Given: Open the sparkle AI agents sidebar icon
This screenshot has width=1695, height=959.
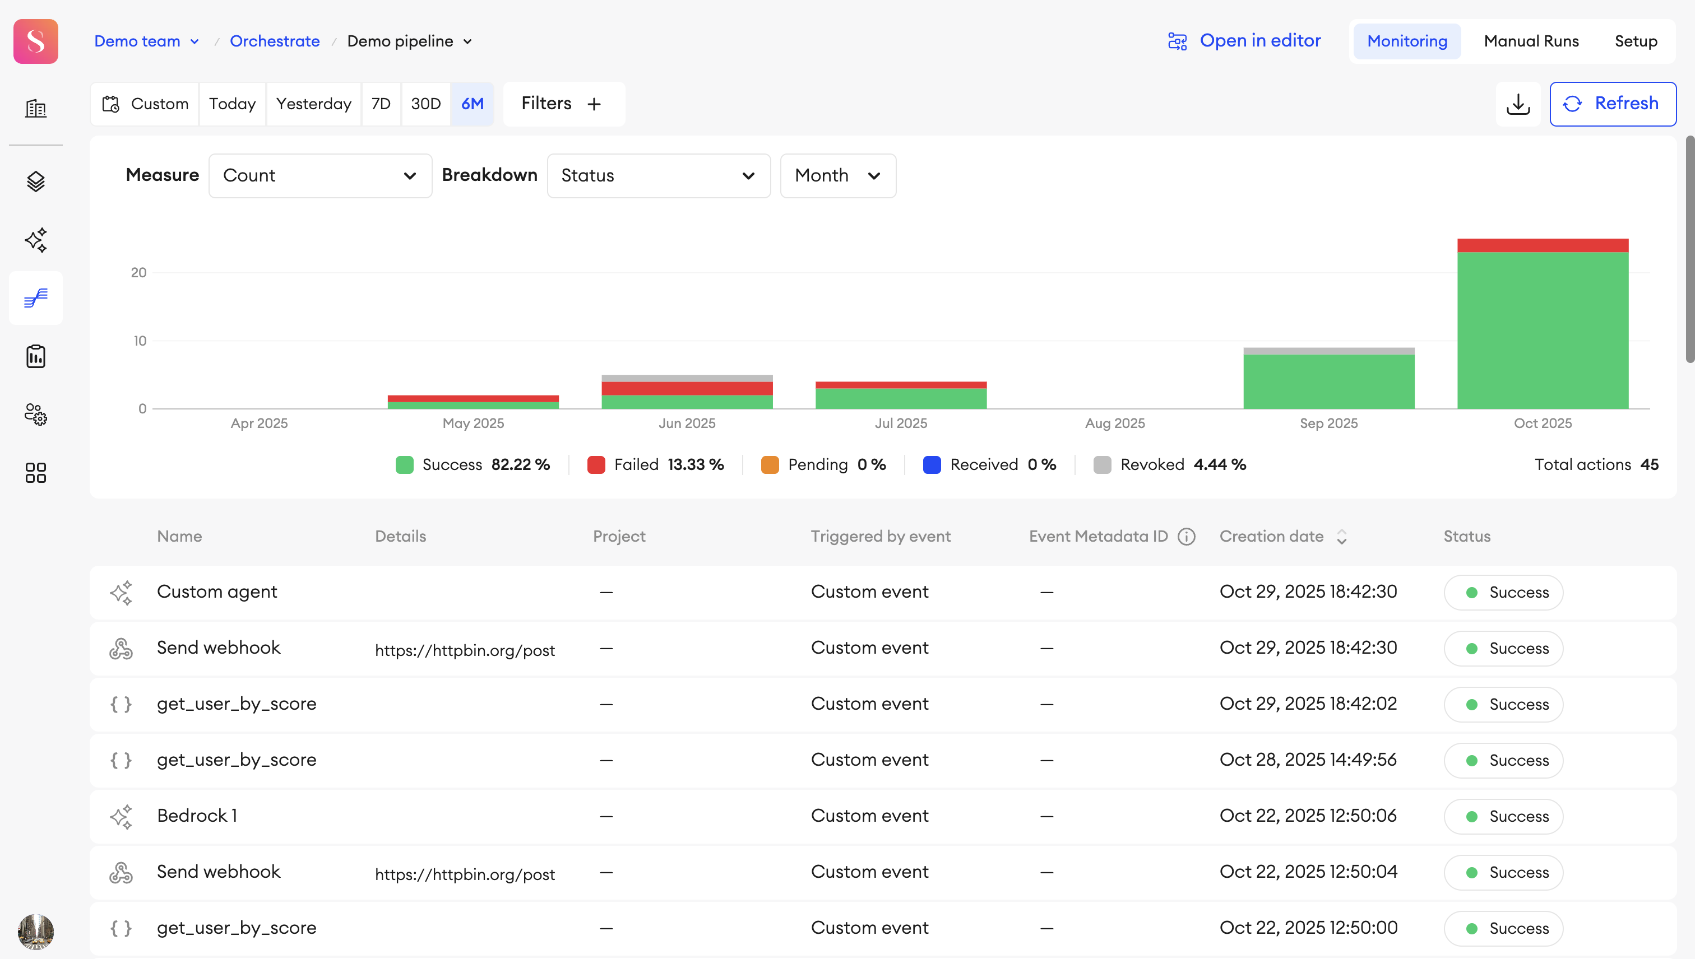Looking at the screenshot, I should click(x=35, y=240).
